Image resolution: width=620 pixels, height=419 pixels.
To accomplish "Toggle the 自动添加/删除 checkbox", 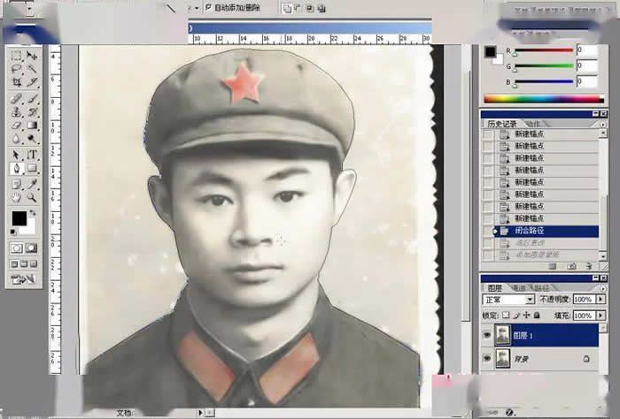I will (x=207, y=7).
